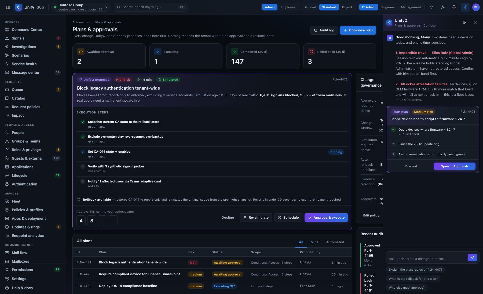Focus the third approval PIN box
Viewport: 483px width, 294px height.
[x=103, y=221]
